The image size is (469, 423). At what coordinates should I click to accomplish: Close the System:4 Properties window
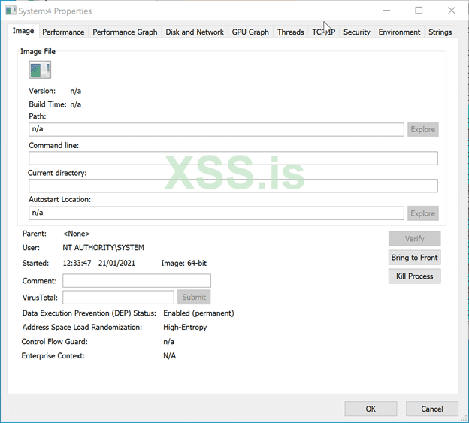click(452, 11)
